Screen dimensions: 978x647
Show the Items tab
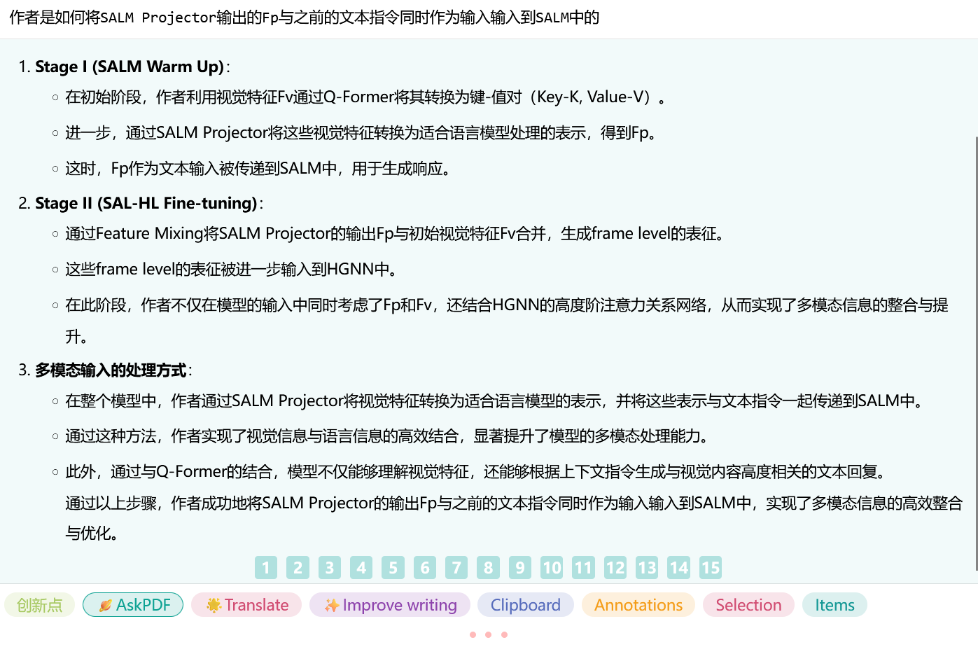point(834,605)
